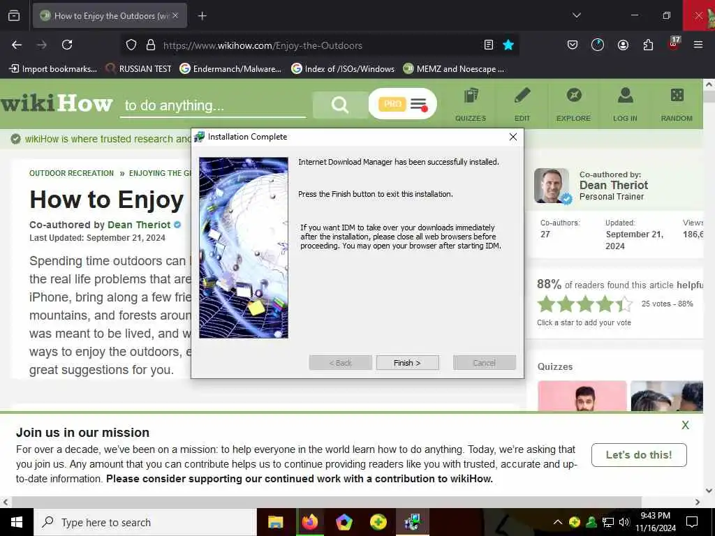Toggle reader view icon in address bar
Screen dimensions: 715x536
(488, 45)
